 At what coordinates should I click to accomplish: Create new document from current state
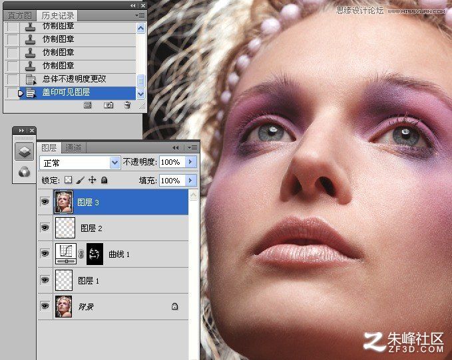click(x=88, y=105)
